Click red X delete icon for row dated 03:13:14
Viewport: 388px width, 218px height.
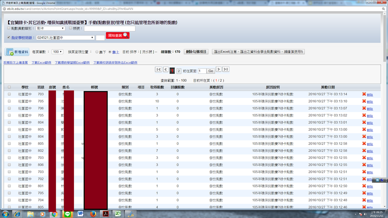click(x=364, y=94)
